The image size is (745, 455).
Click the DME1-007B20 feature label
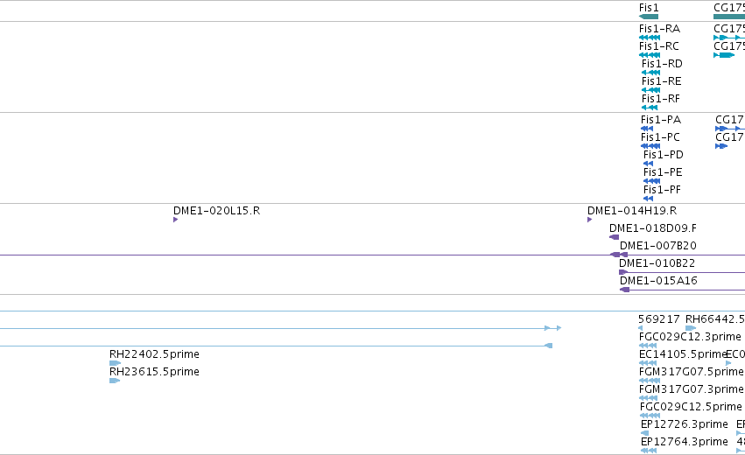[657, 246]
